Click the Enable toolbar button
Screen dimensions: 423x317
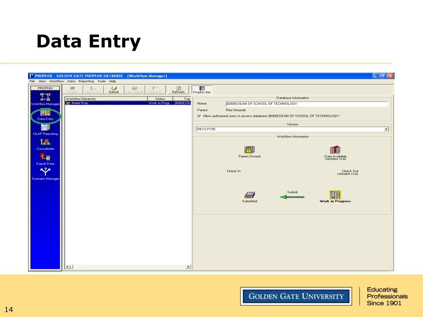(x=72, y=90)
